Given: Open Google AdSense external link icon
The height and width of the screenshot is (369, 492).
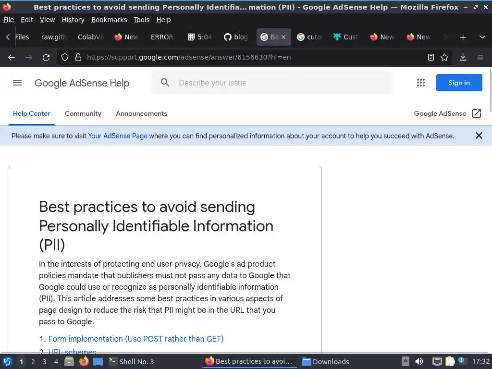Looking at the screenshot, I should 476,113.
